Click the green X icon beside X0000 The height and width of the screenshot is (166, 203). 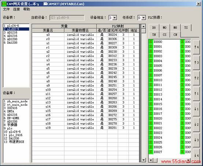click(151, 42)
